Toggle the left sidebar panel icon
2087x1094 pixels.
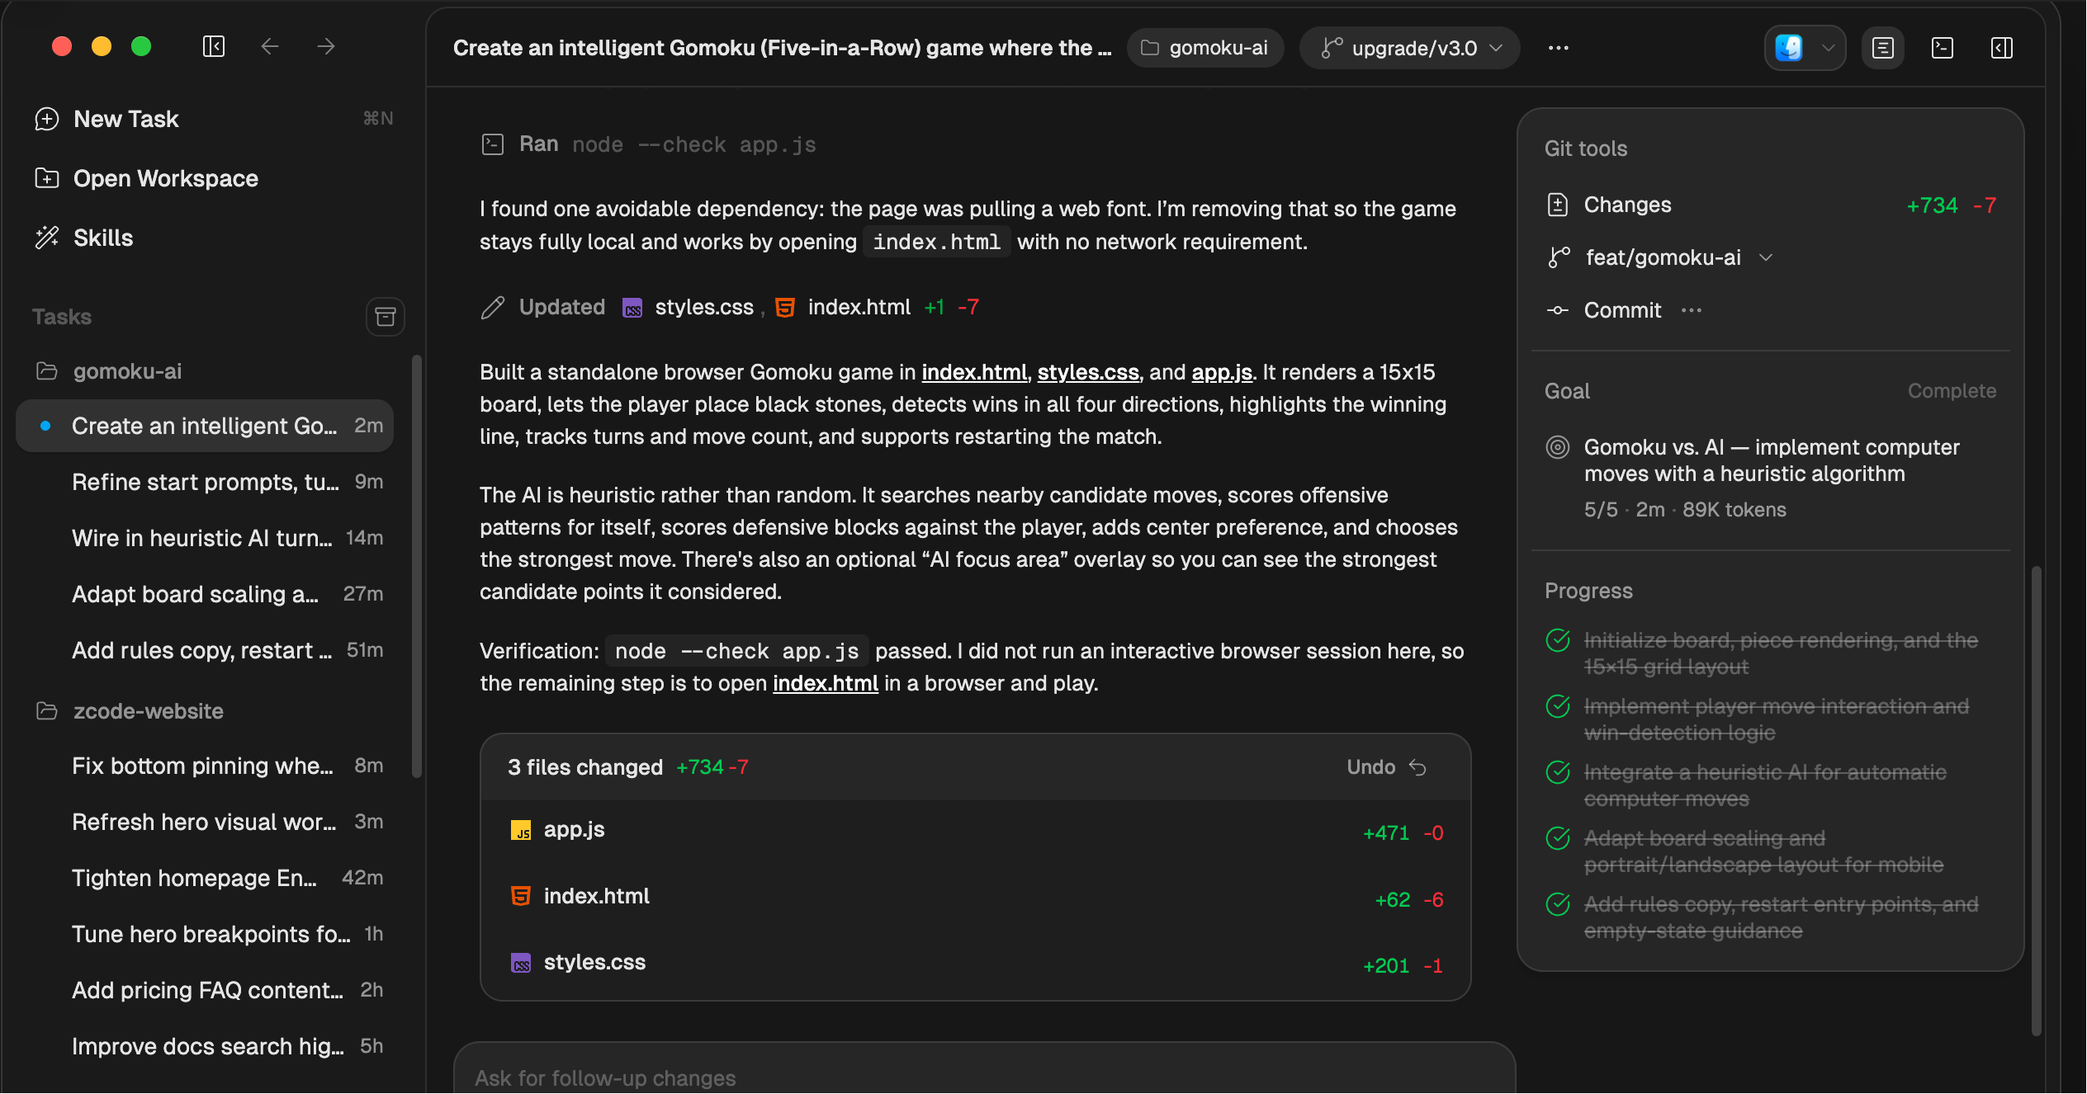214,46
